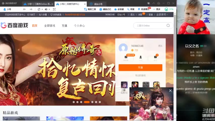The width and height of the screenshot is (215, 121).
Task: Click the 721 coin balance
Action: [x=135, y=50]
